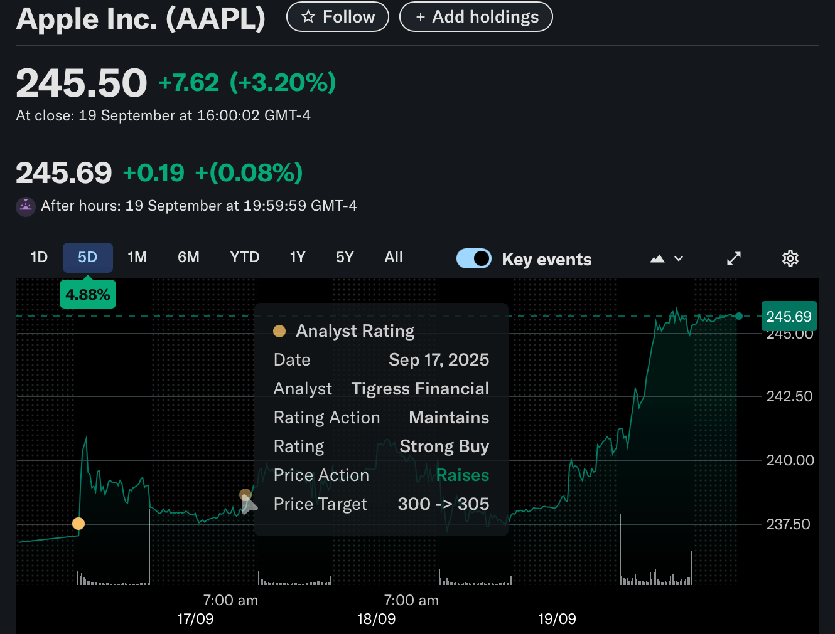Click the after-hours moon icon
The height and width of the screenshot is (634, 835).
[26, 206]
